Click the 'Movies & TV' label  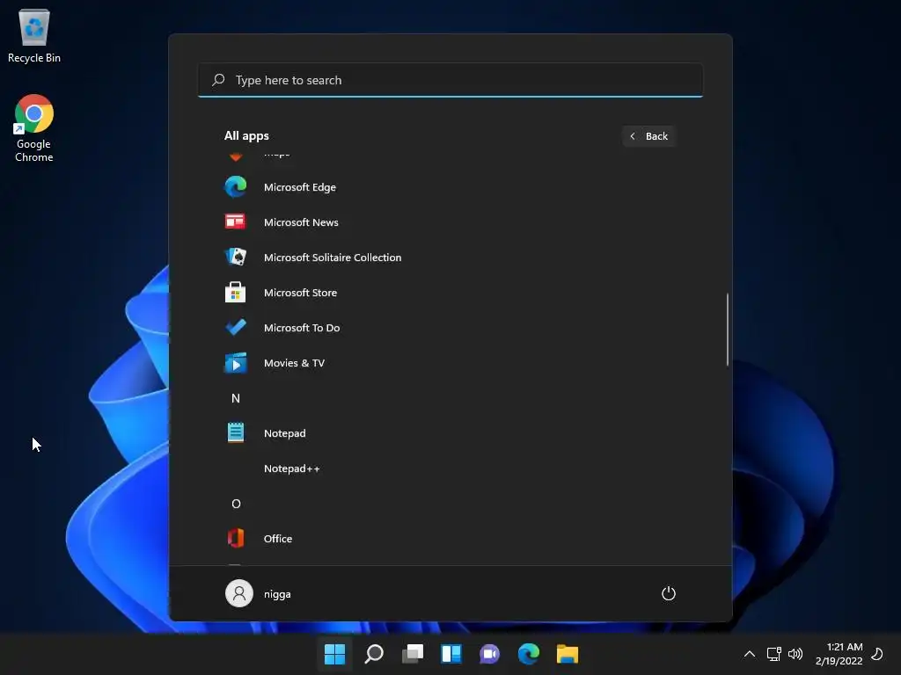point(294,363)
